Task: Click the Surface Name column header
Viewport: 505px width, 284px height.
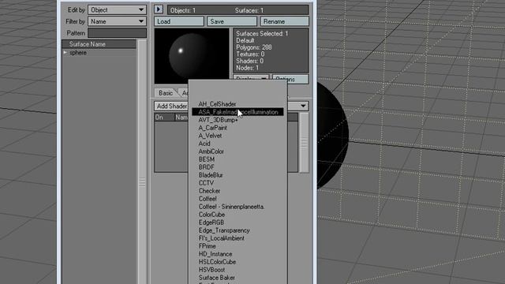Action: tap(99, 44)
